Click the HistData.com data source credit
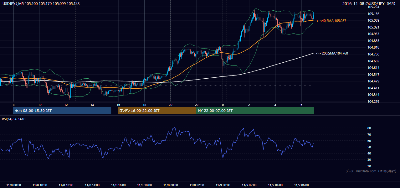400x188 pixels. [371, 171]
